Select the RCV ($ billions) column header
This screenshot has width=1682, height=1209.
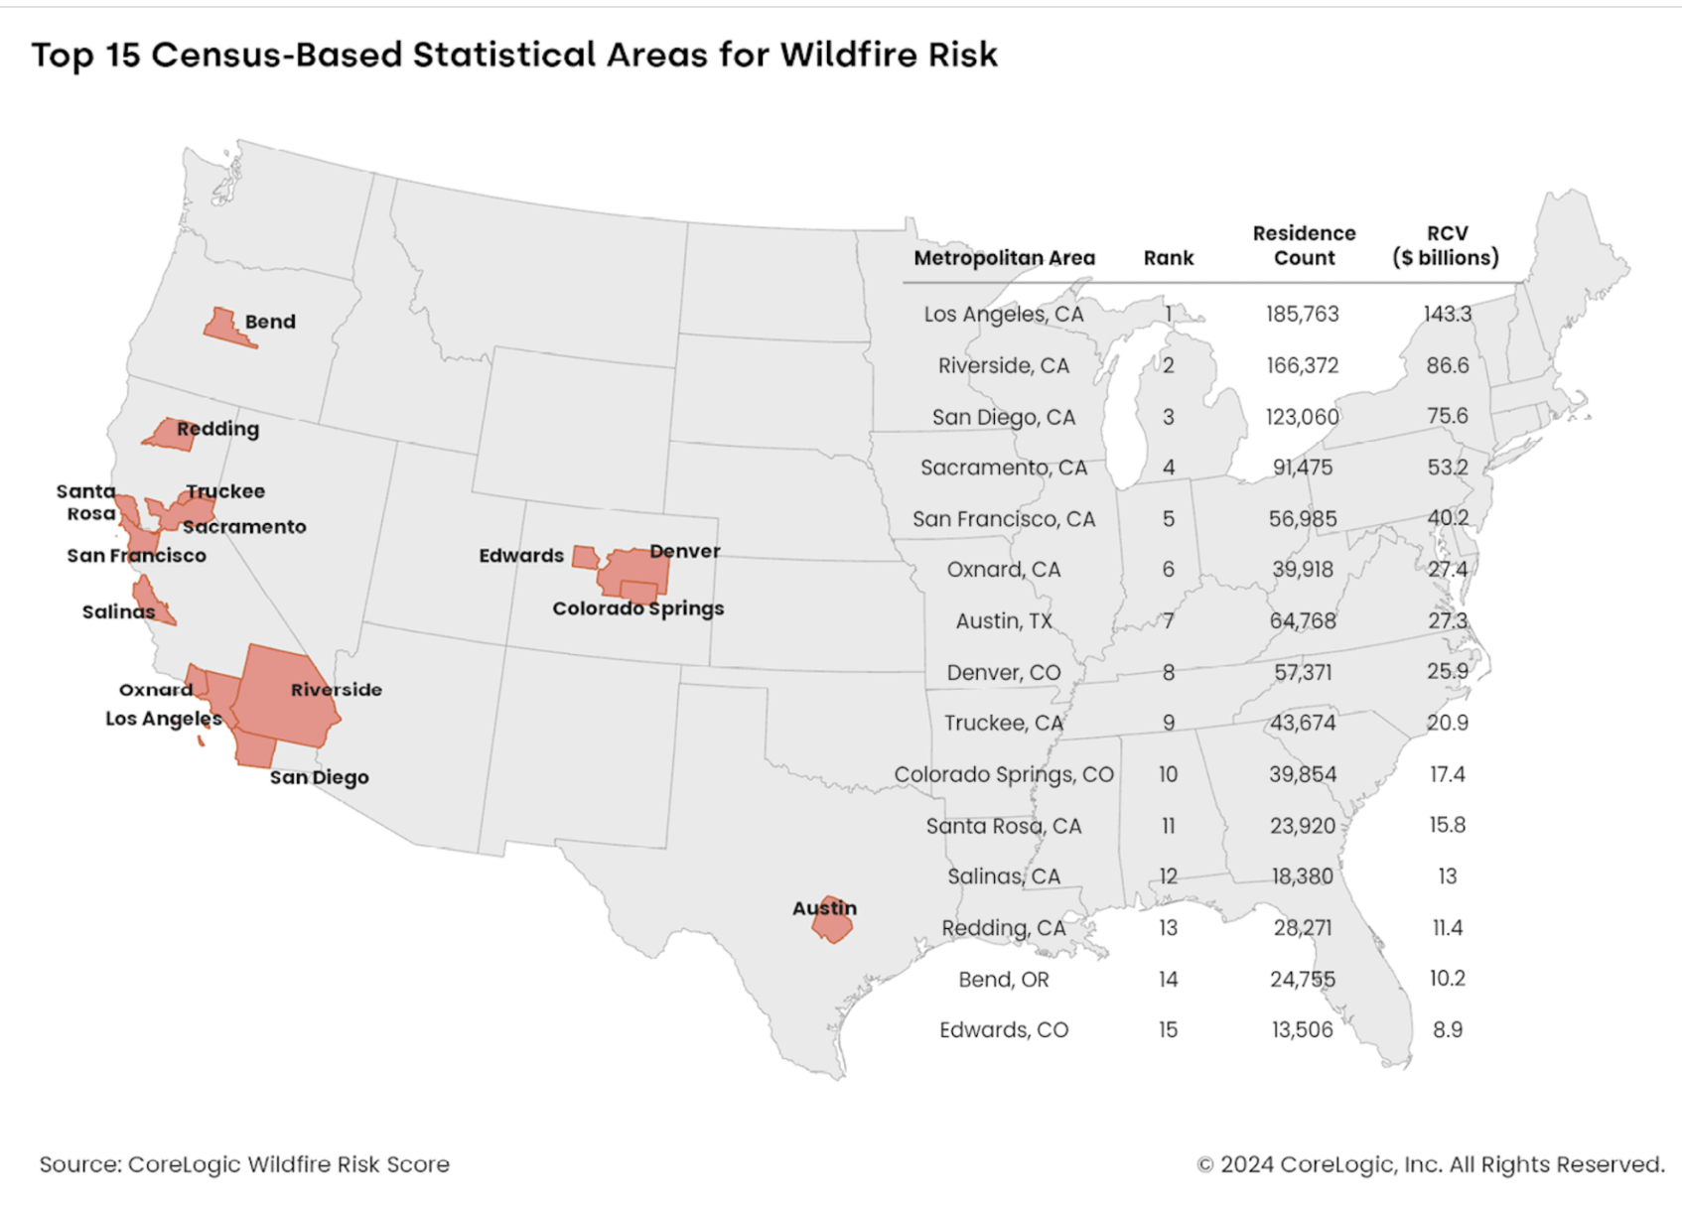point(1446,245)
